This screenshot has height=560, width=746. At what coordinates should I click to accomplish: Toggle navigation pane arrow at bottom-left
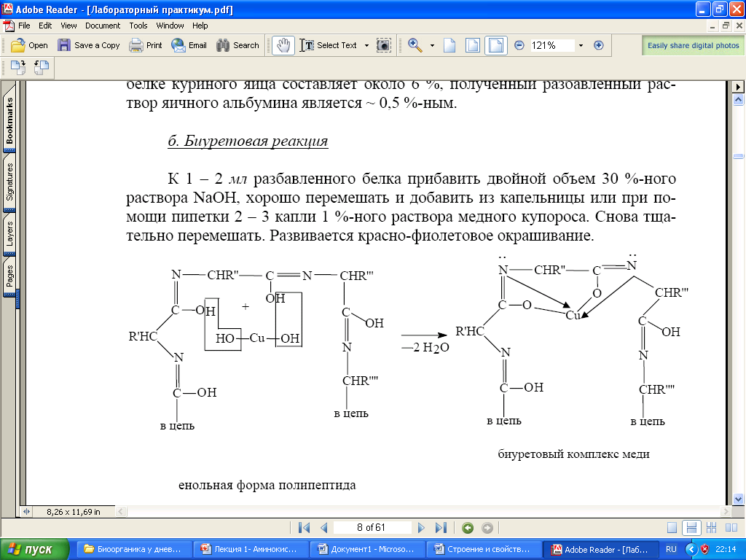[x=26, y=512]
